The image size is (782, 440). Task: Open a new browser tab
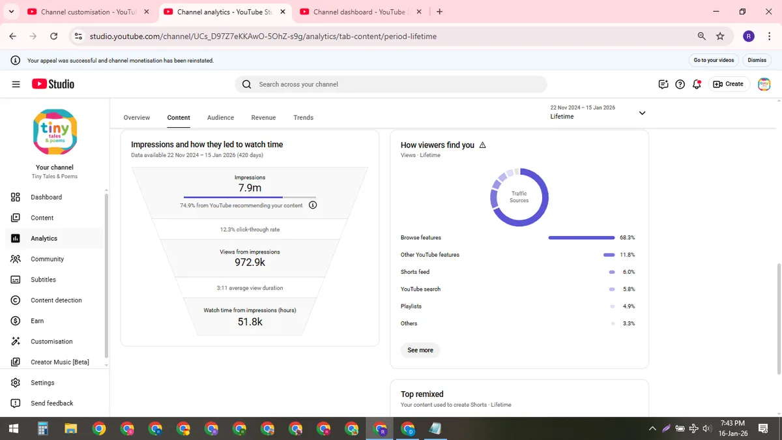439,12
